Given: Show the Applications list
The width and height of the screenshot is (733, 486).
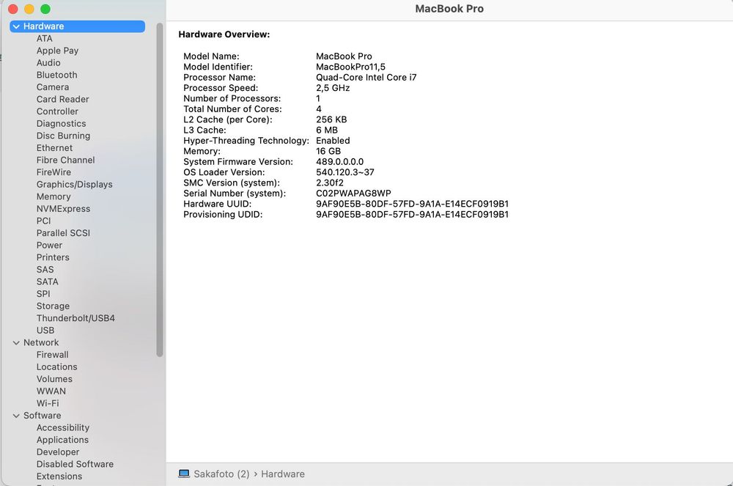Looking at the screenshot, I should click(x=62, y=440).
